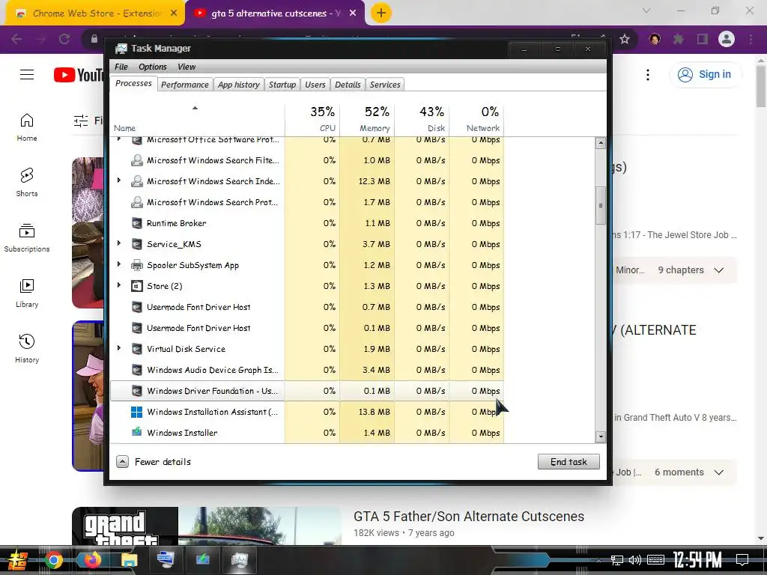The height and width of the screenshot is (575, 767).
Task: Switch to the Details tab
Action: coord(348,85)
